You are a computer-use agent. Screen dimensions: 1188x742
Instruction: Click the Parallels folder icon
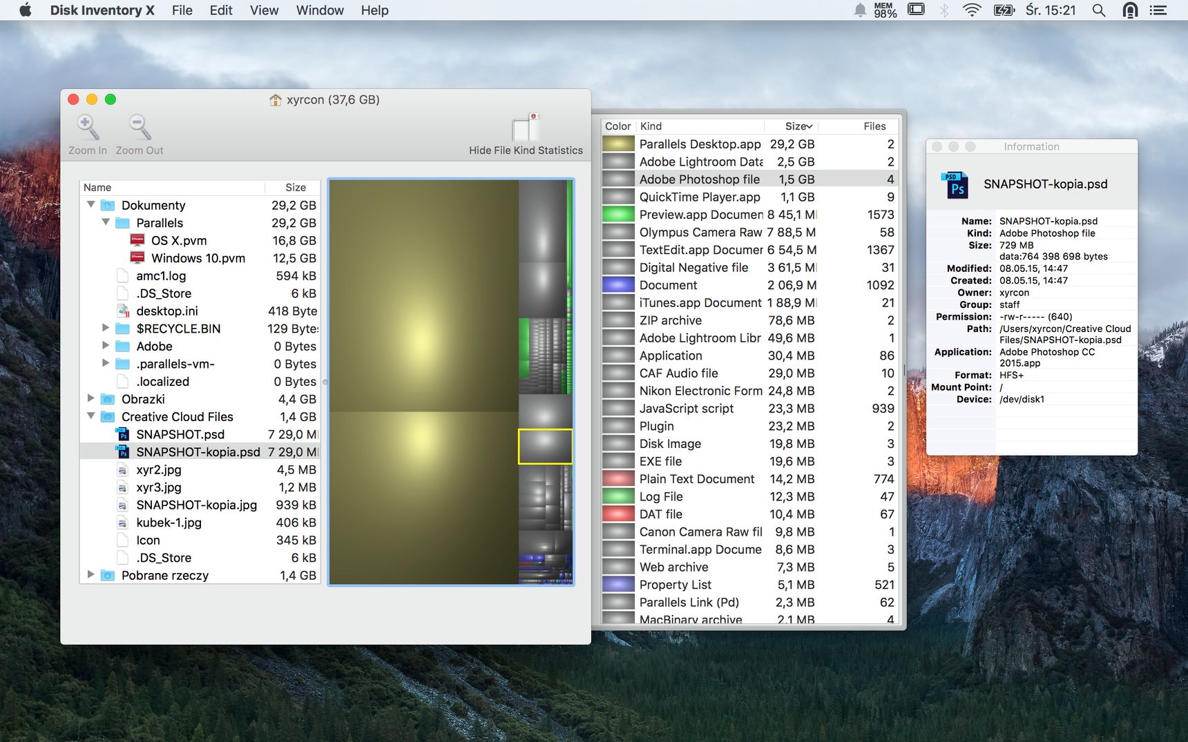click(122, 223)
